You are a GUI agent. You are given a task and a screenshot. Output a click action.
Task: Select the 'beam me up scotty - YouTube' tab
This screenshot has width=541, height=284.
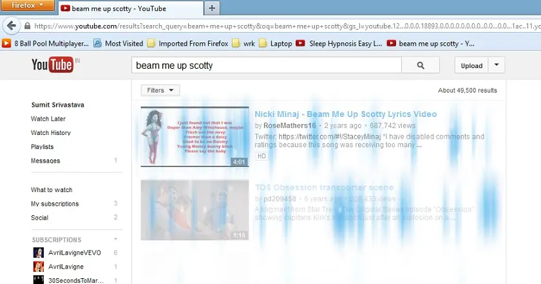pyautogui.click(x=131, y=8)
